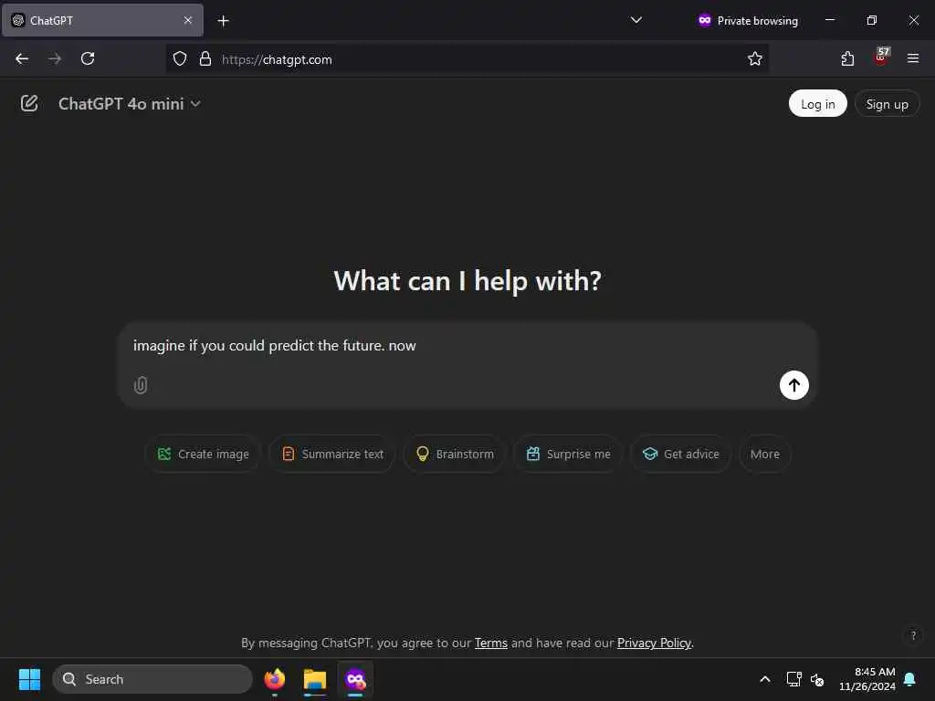This screenshot has height=701, width=935.
Task: Open Firefox from the taskbar
Action: click(x=274, y=679)
